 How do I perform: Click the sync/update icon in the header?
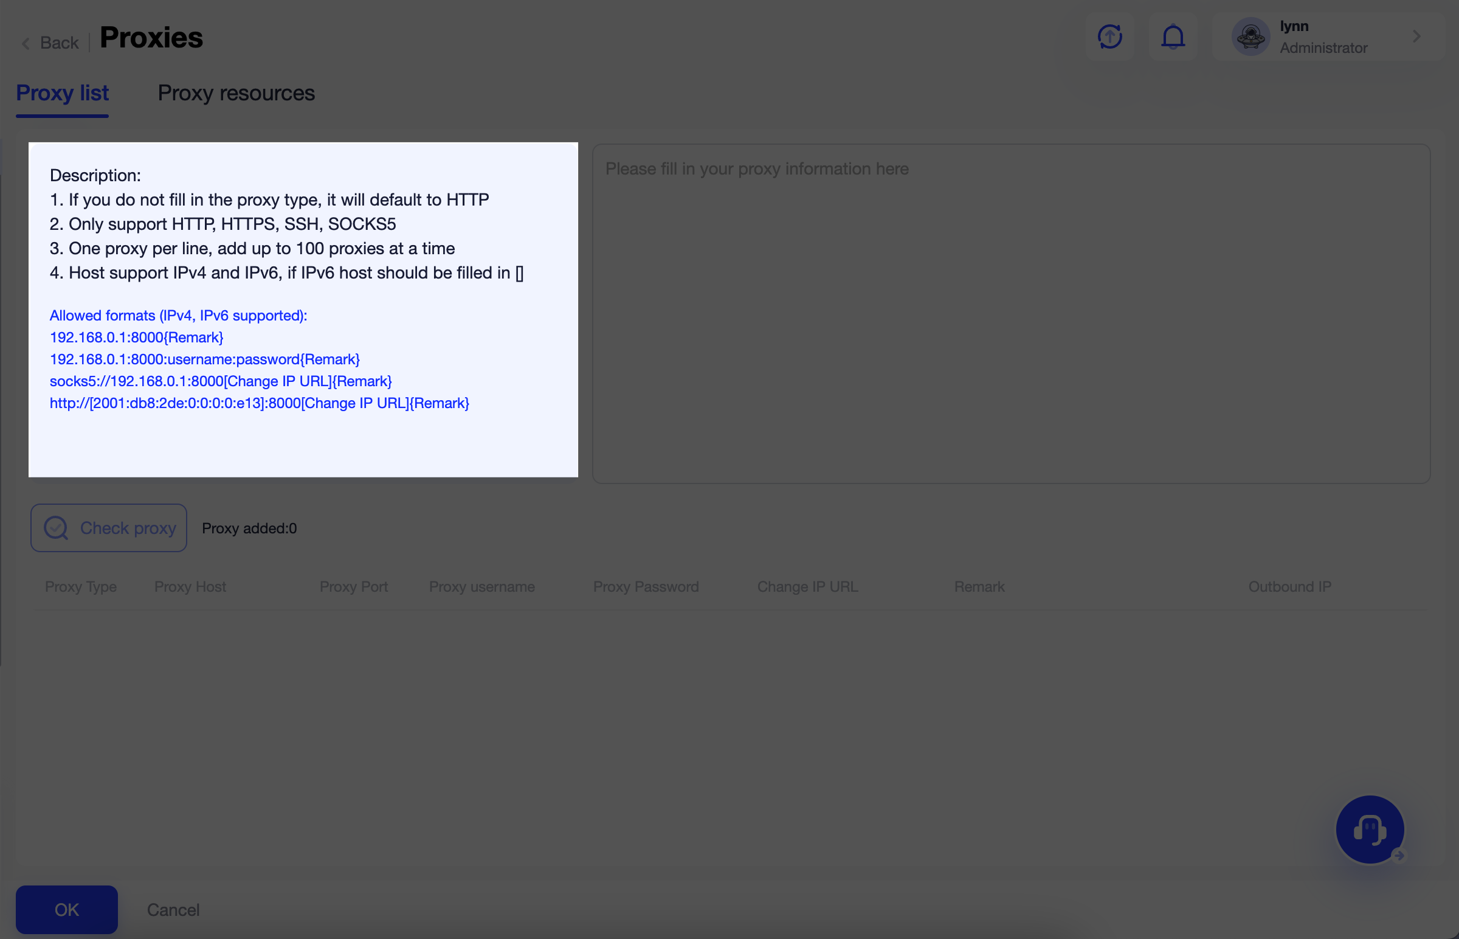pyautogui.click(x=1111, y=36)
